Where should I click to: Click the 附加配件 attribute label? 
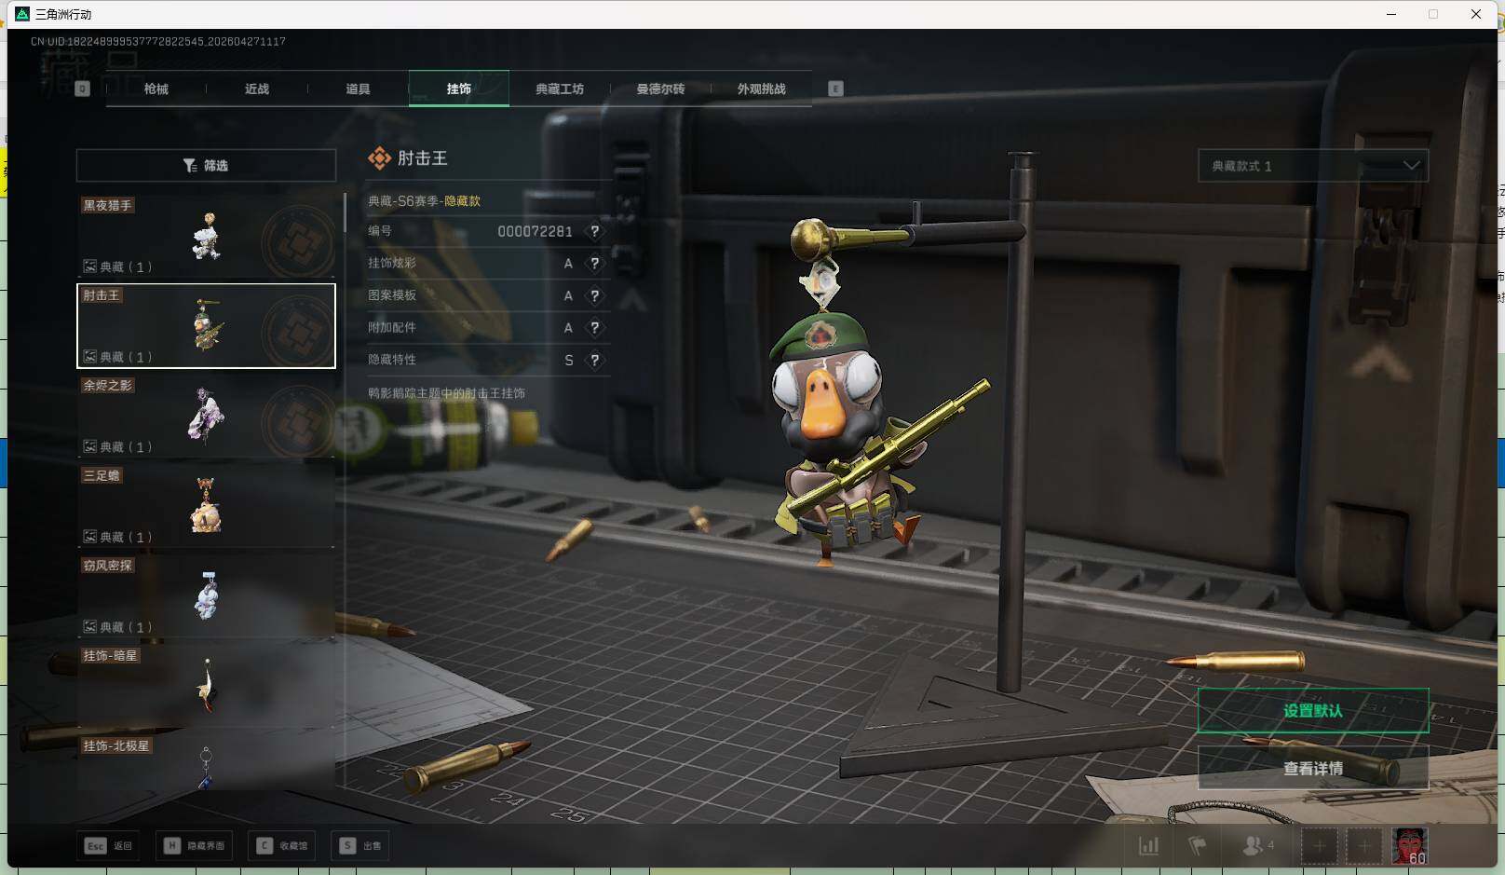[x=392, y=327]
